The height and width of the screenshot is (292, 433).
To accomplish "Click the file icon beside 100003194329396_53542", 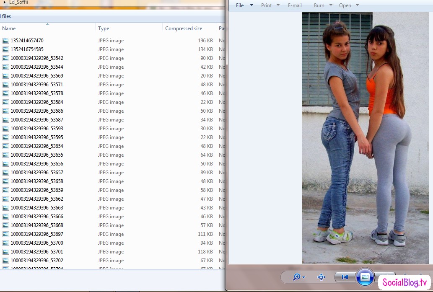I will (x=6, y=58).
